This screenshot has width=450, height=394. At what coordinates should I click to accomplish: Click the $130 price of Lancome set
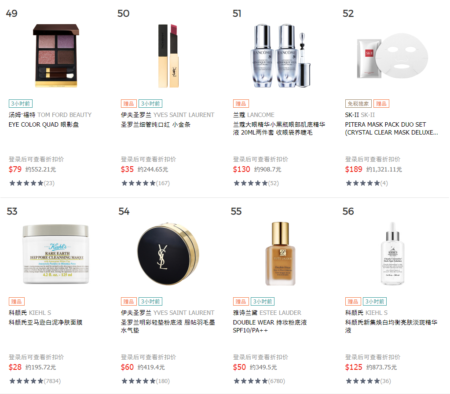point(241,169)
